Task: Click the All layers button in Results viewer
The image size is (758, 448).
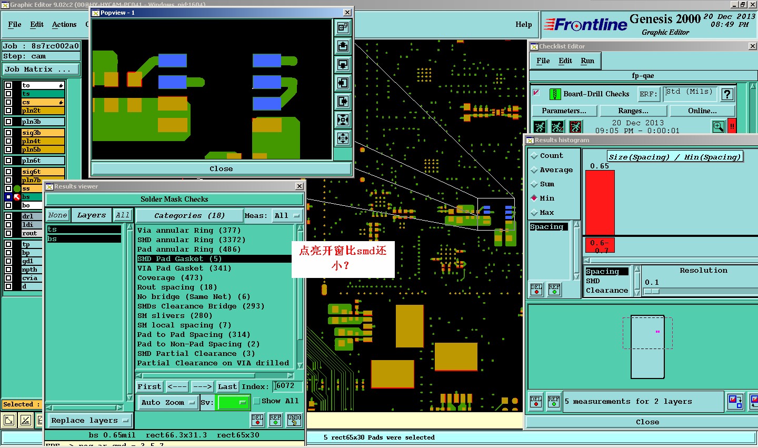Action: pos(123,215)
